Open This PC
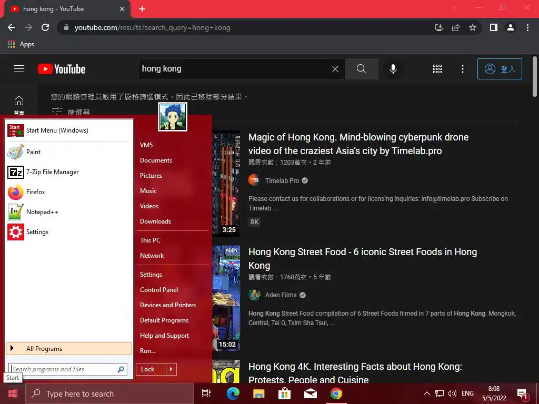 tap(150, 240)
